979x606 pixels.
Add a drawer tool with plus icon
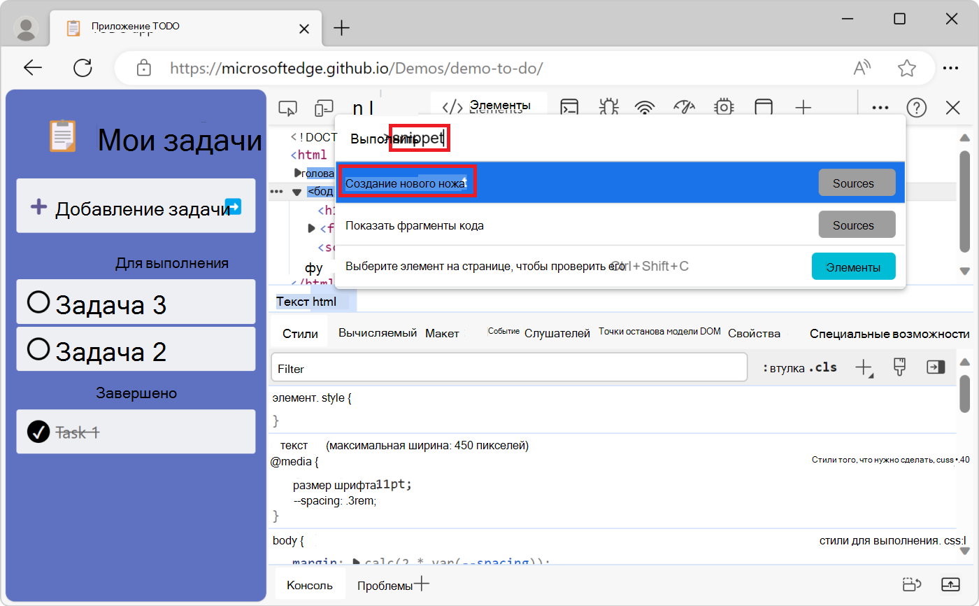tap(422, 585)
